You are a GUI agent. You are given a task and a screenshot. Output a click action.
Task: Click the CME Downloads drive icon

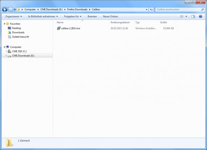9,56
